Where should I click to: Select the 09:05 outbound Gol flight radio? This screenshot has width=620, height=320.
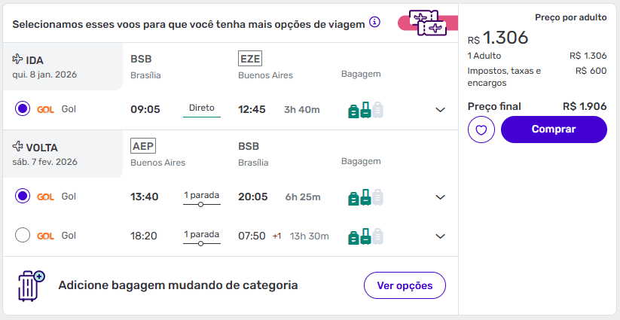(23, 109)
